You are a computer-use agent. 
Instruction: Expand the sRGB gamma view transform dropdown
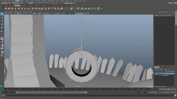click(x=83, y=13)
